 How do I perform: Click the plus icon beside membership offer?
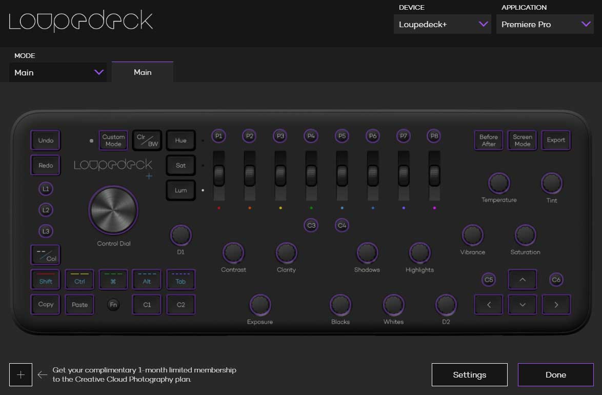21,374
